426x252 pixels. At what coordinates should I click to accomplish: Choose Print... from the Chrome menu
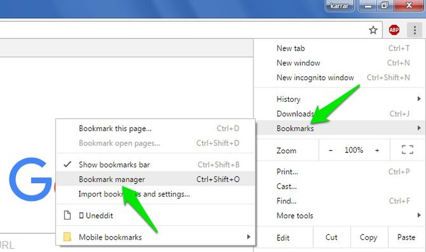tap(340, 172)
